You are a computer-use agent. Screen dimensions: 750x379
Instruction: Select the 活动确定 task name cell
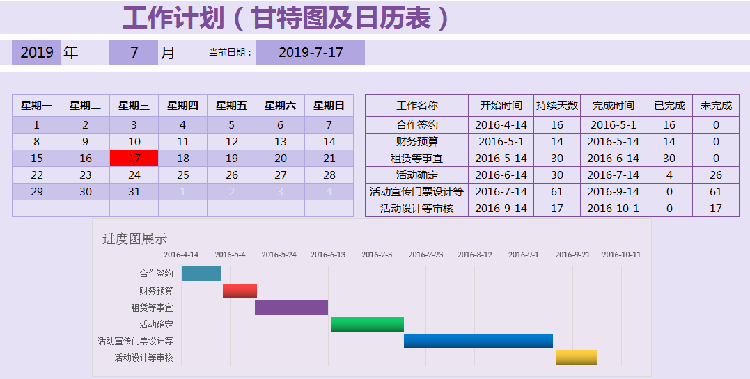coord(416,175)
